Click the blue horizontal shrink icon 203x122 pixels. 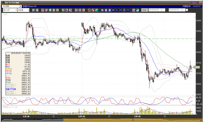tap(80, 10)
